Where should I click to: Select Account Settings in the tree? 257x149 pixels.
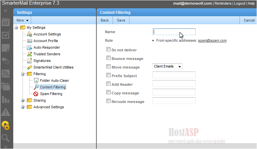(47, 34)
